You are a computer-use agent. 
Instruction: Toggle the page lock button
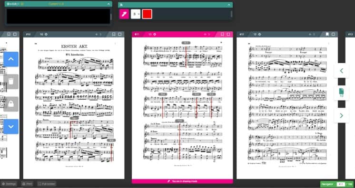11,104
